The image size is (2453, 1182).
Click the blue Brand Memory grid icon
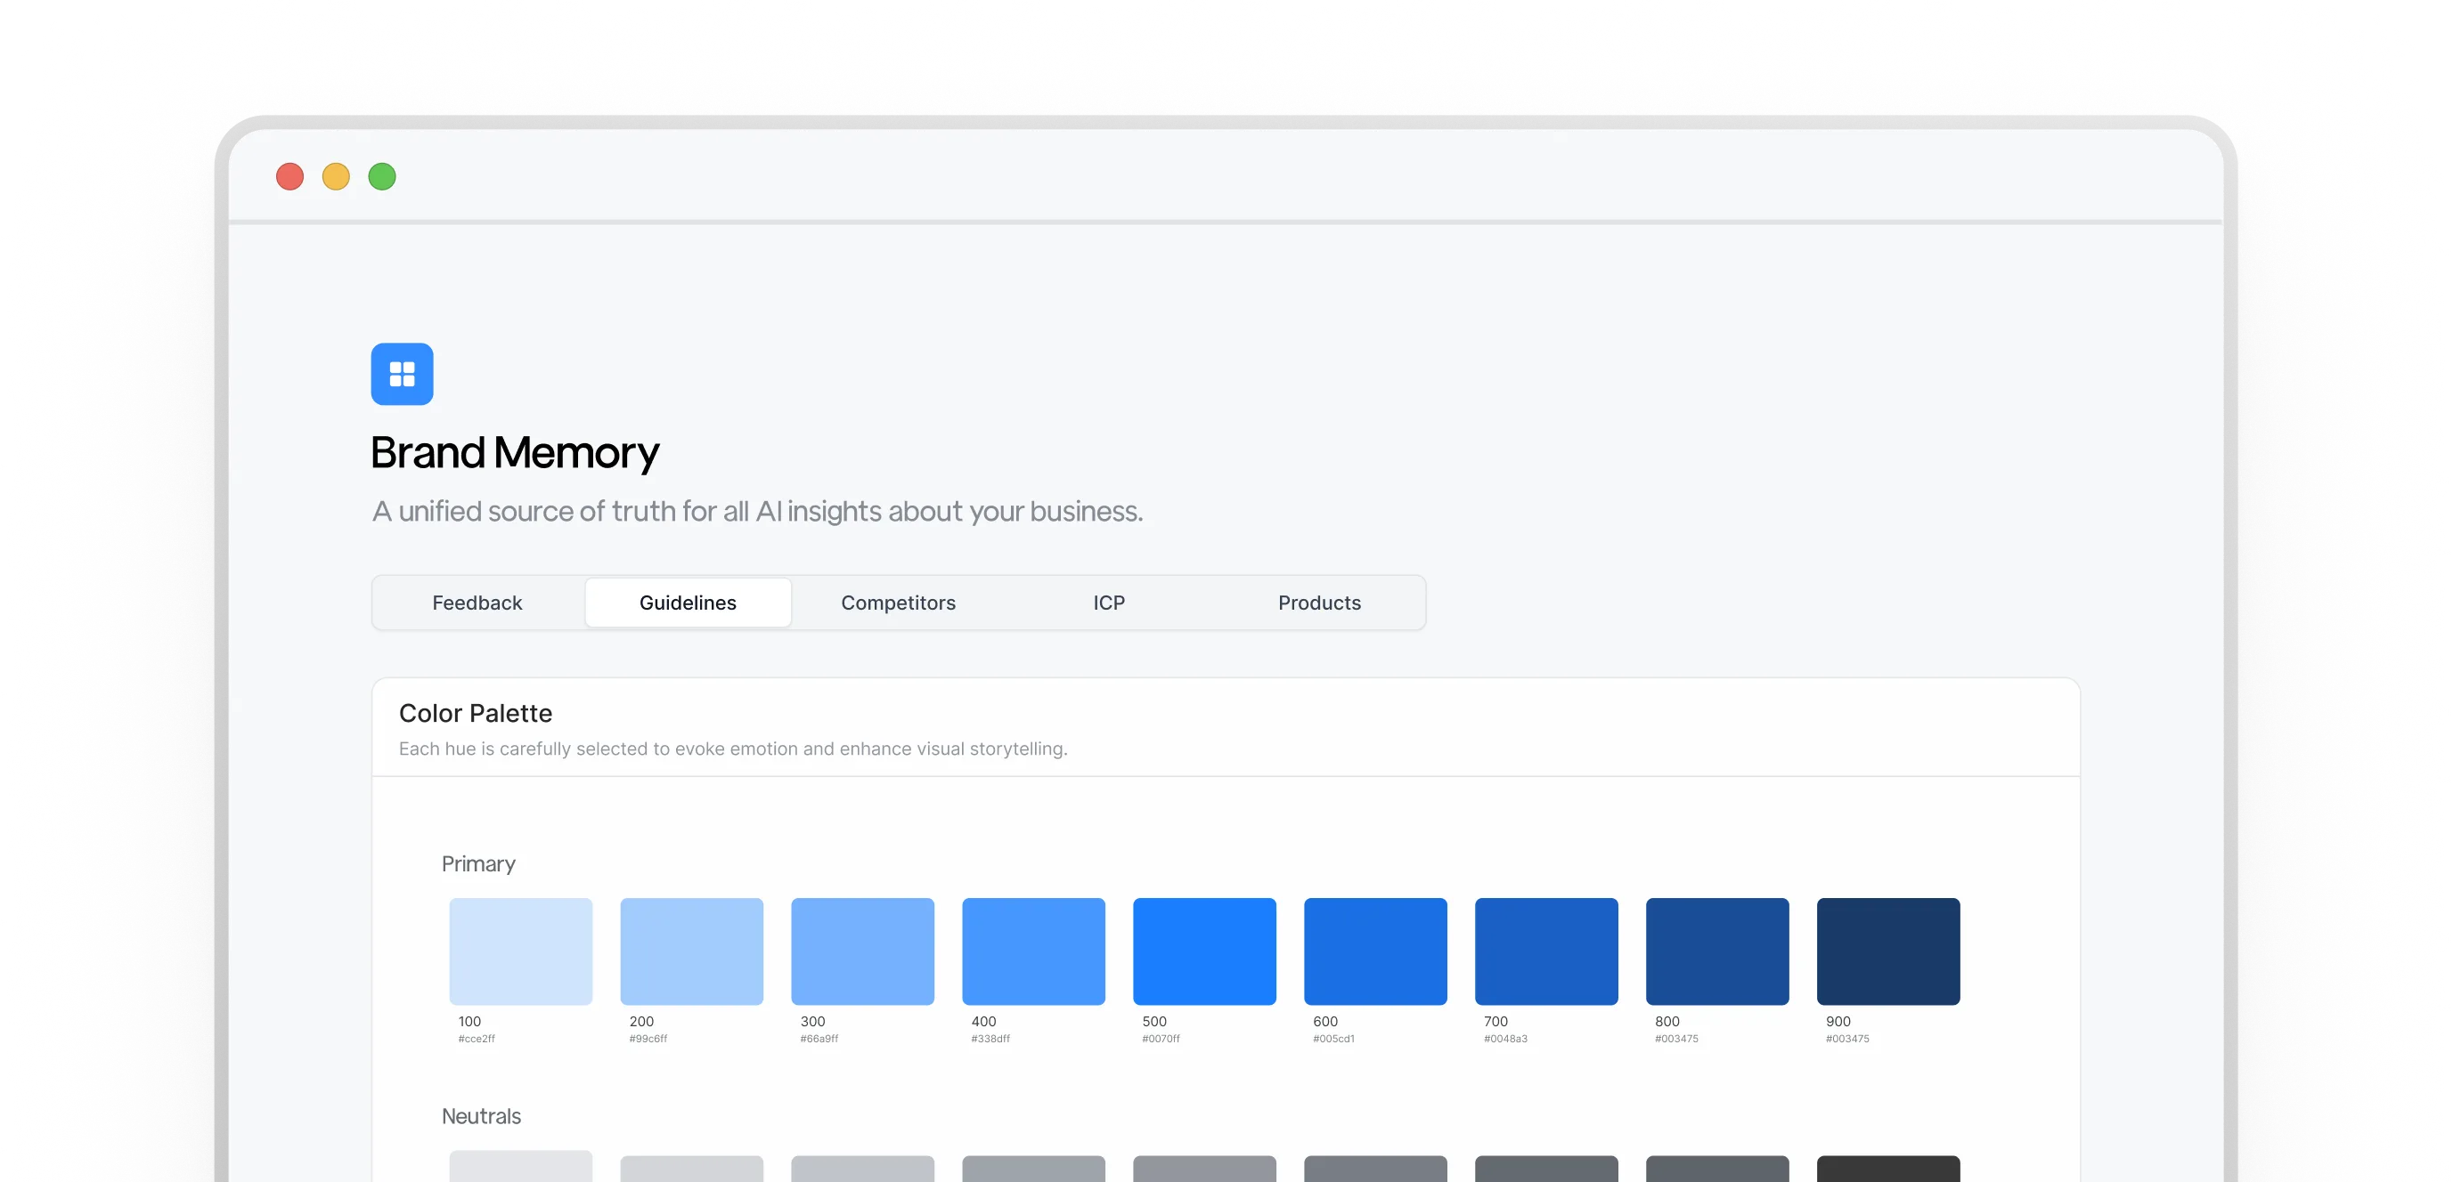click(x=402, y=374)
